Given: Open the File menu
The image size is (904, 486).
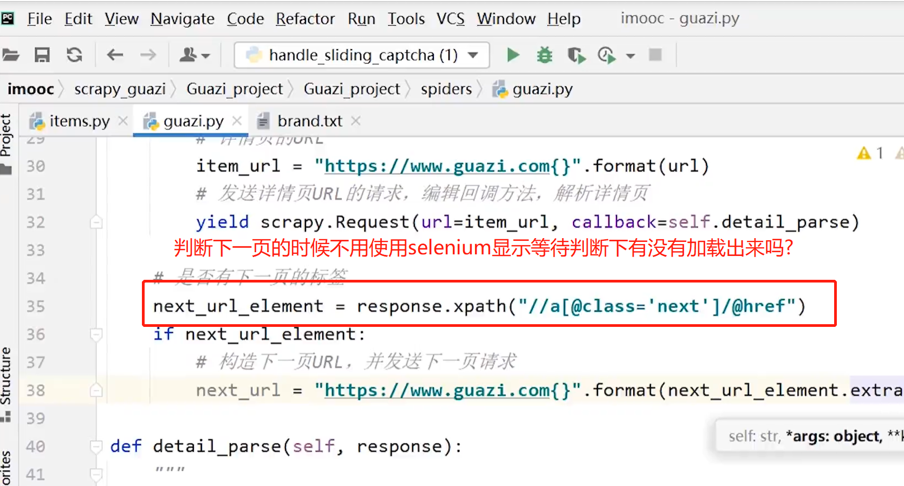Looking at the screenshot, I should click(x=40, y=19).
